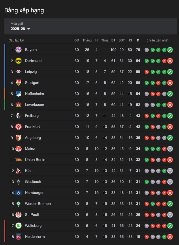Click the Leverkusen club logo
This screenshot has height=245, width=179.
click(18, 105)
